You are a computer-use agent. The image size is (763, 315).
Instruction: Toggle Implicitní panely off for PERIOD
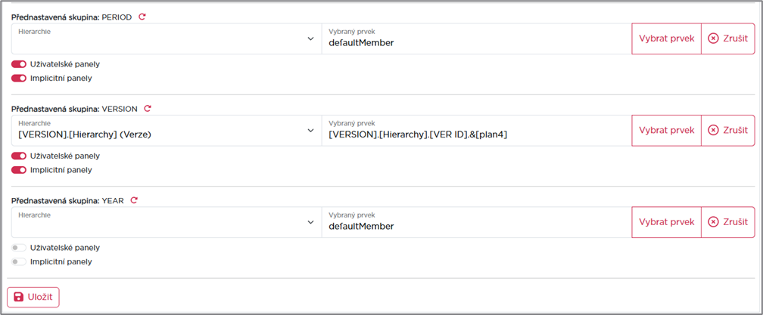tap(19, 78)
